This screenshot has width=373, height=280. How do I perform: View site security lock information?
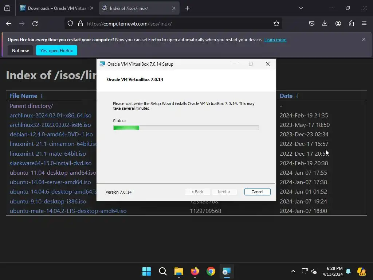[81, 24]
